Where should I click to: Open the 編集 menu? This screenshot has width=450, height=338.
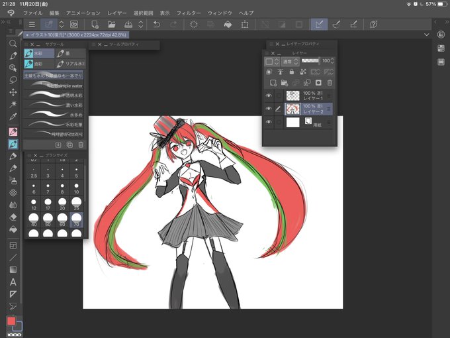click(54, 13)
